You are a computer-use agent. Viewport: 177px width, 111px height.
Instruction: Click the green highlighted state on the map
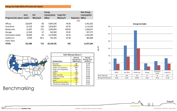[x=42, y=64]
